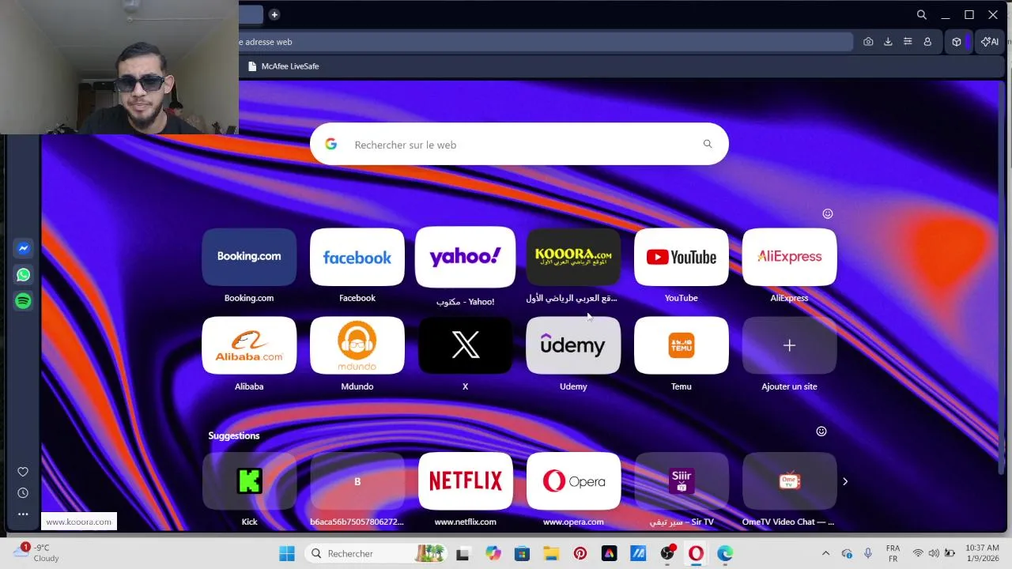Open the OmeTV Video Chat suggestion tile
Image resolution: width=1012 pixels, height=569 pixels.
click(x=789, y=481)
